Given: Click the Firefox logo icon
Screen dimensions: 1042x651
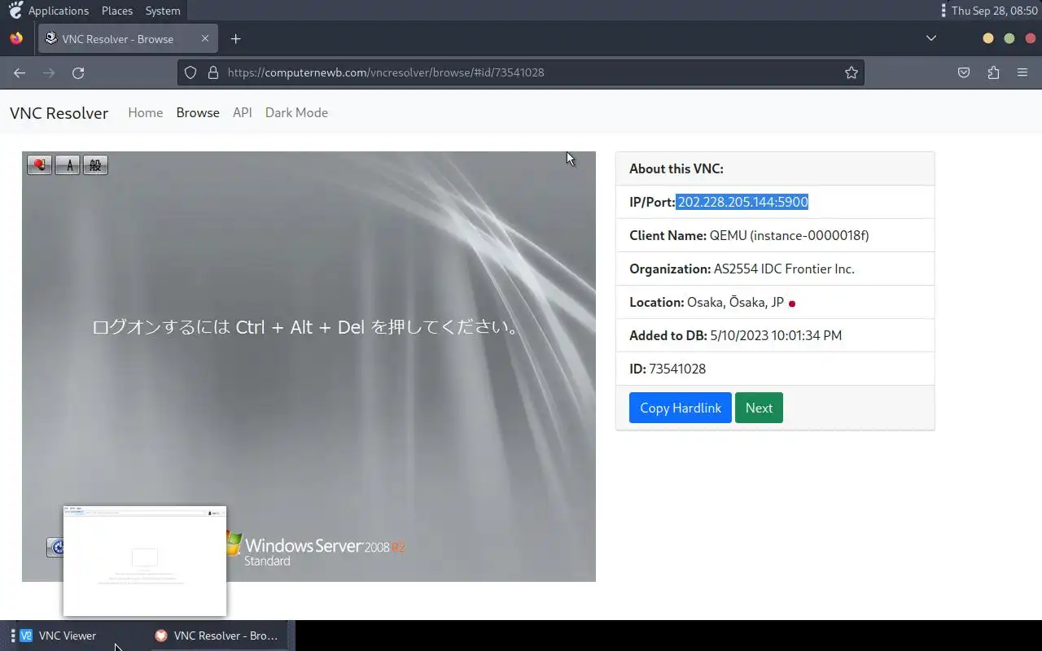Looking at the screenshot, I should pyautogui.click(x=16, y=38).
